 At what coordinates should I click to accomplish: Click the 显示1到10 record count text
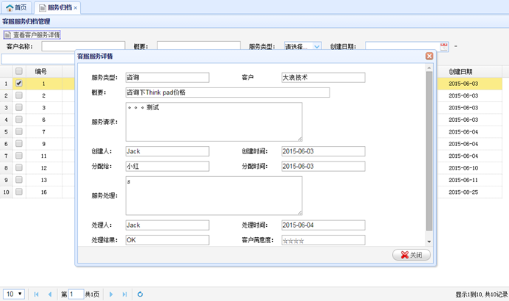click(x=481, y=294)
